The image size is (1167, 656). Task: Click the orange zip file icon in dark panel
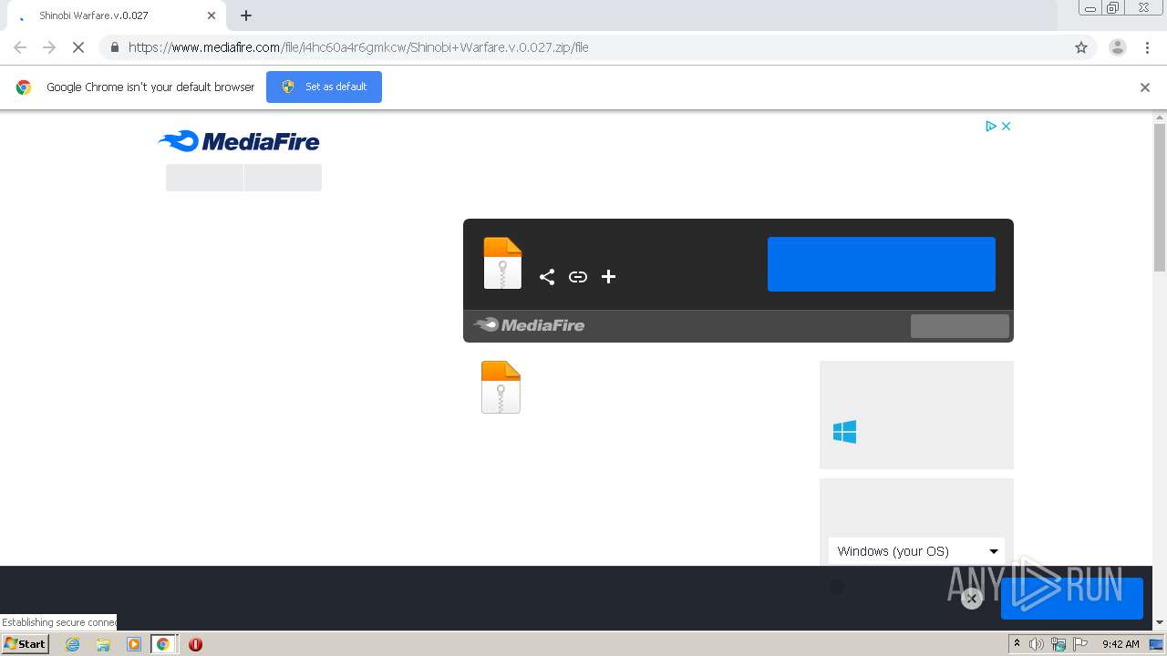tap(502, 263)
